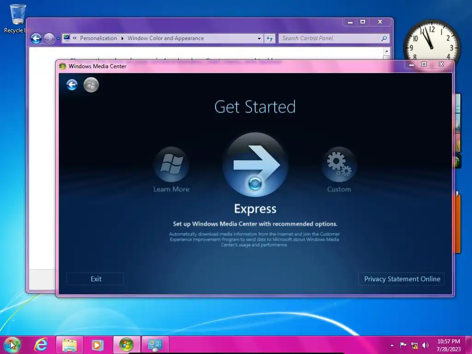Click the Learn More label
The height and width of the screenshot is (354, 472).
point(171,189)
